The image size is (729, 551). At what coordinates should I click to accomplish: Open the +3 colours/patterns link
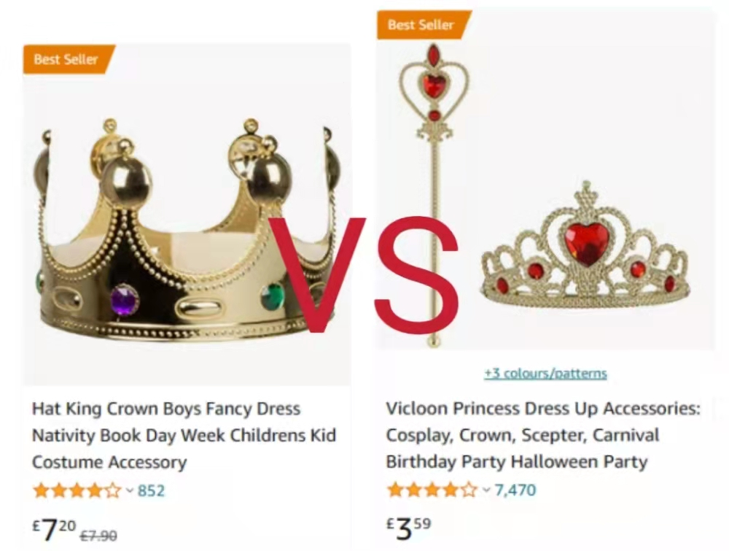(x=545, y=374)
